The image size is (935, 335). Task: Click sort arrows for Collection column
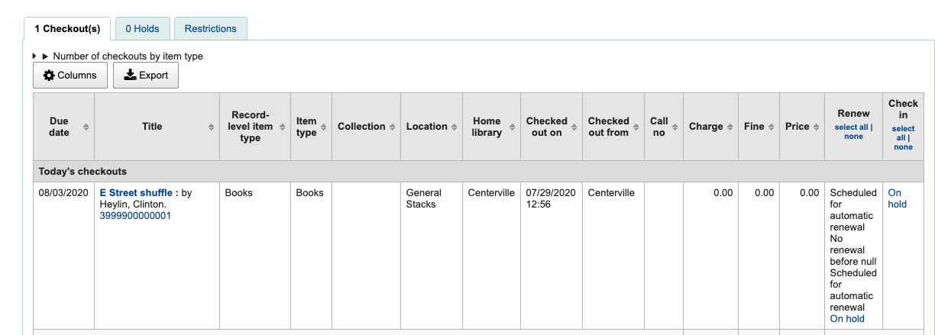point(392,127)
